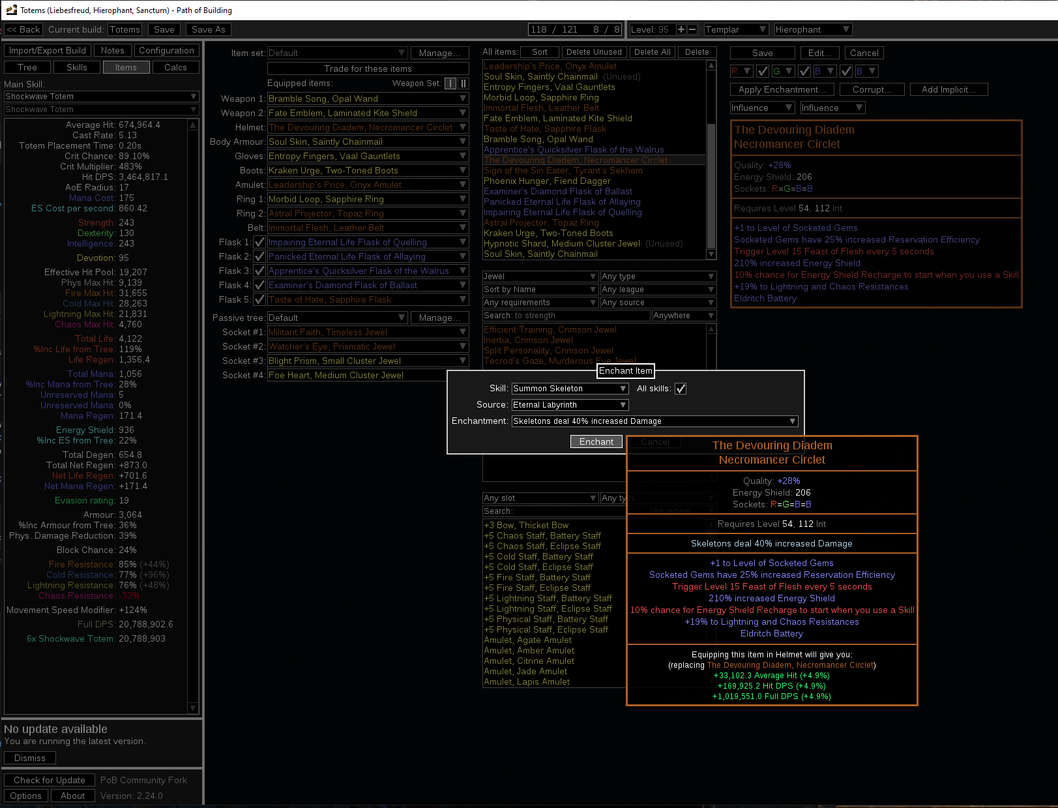Open the Notes tab
Screen dimensions: 1058x808
pos(113,50)
